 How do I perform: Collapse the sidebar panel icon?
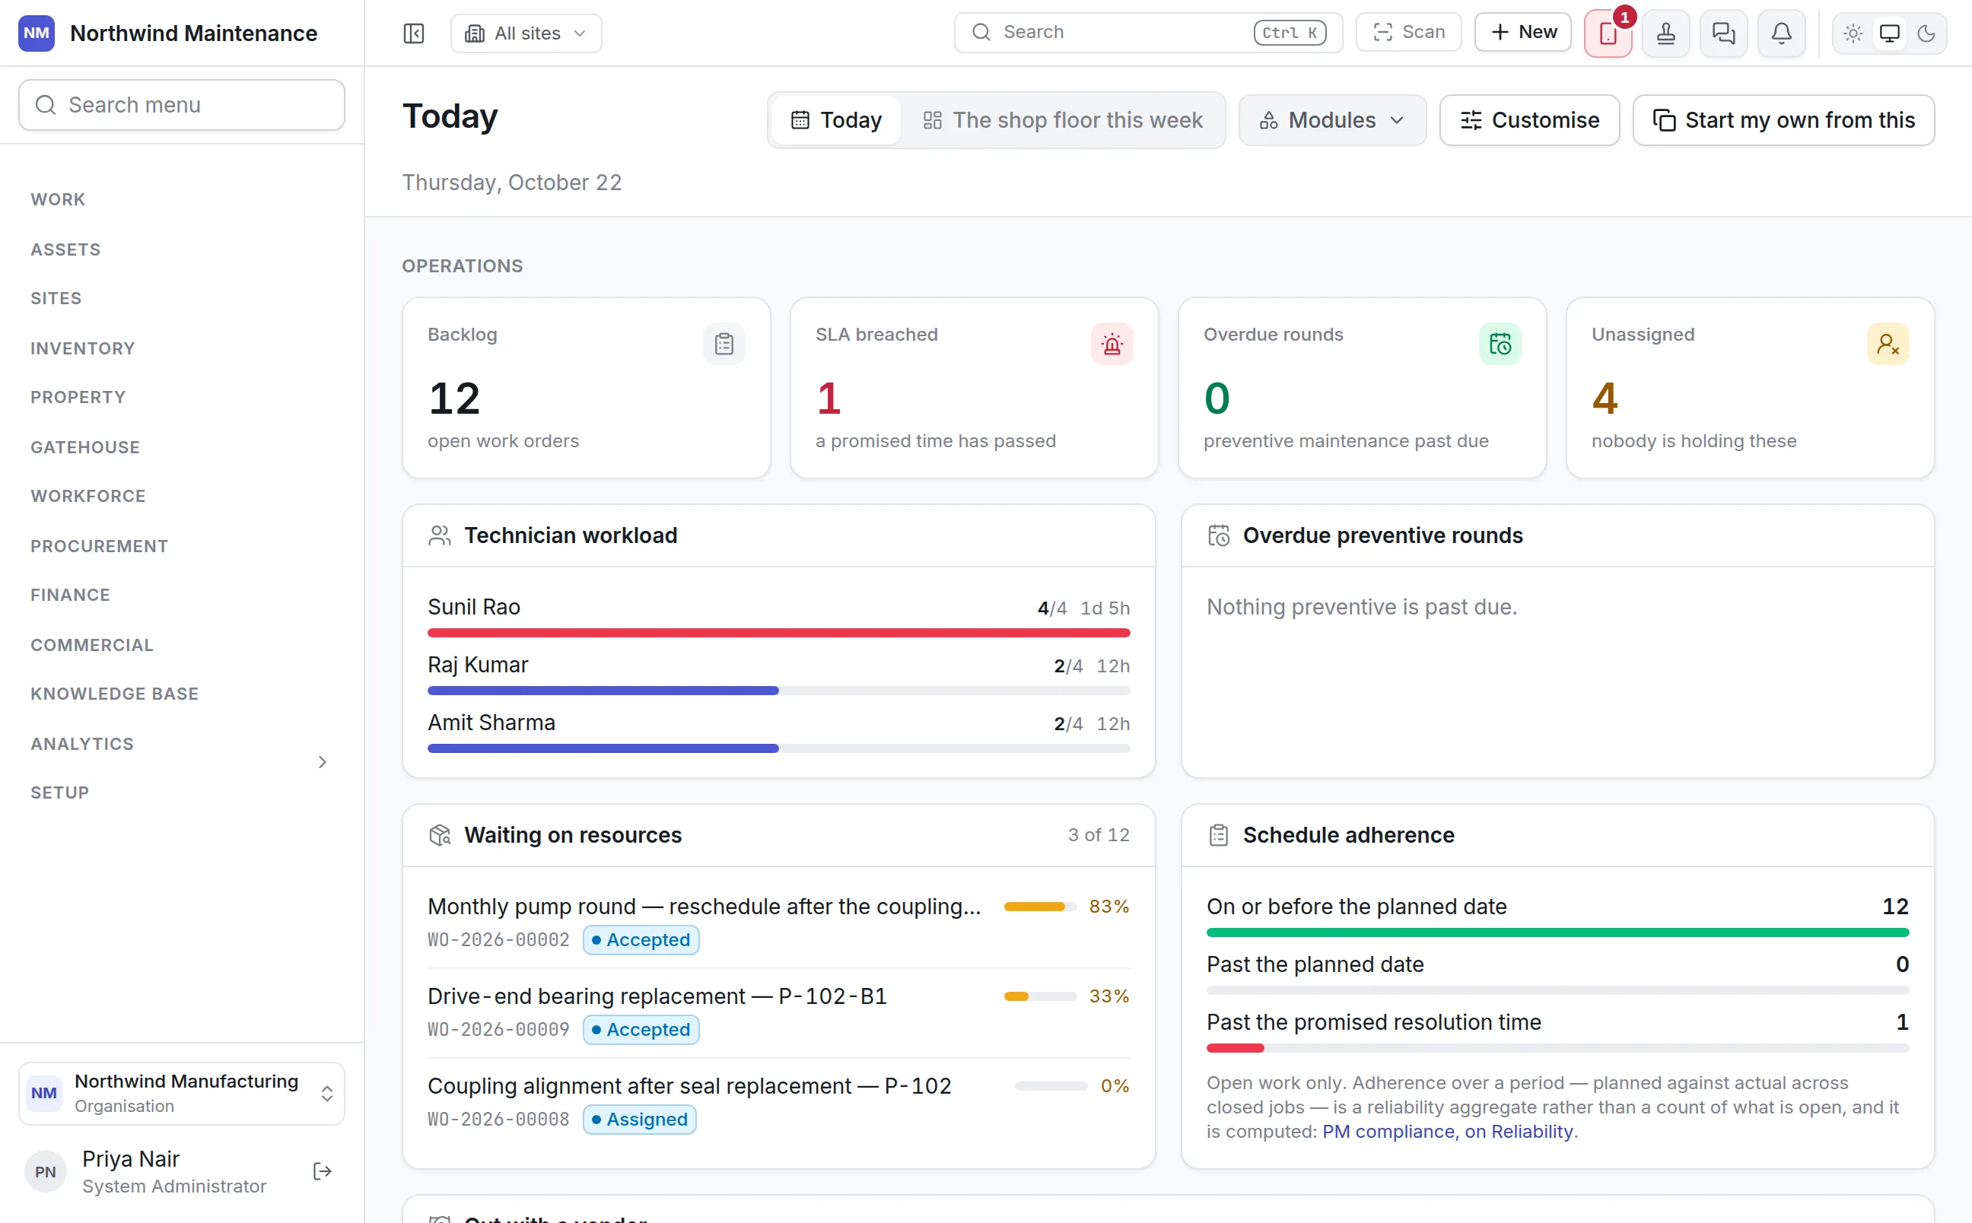click(413, 33)
